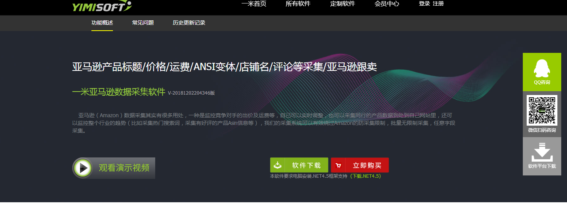Click the 观看演示视频 label
This screenshot has width=567, height=208.
pyautogui.click(x=124, y=168)
